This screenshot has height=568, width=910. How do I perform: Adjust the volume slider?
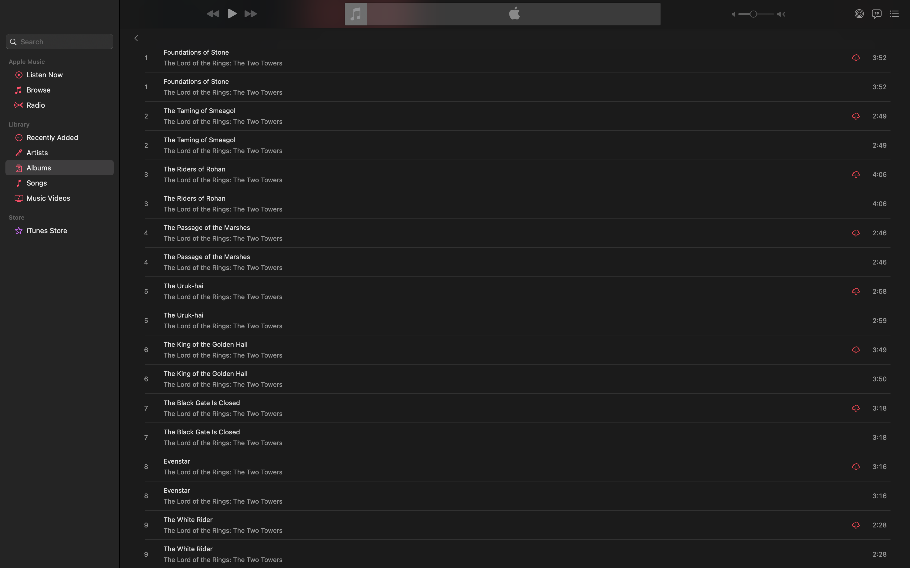pos(753,14)
